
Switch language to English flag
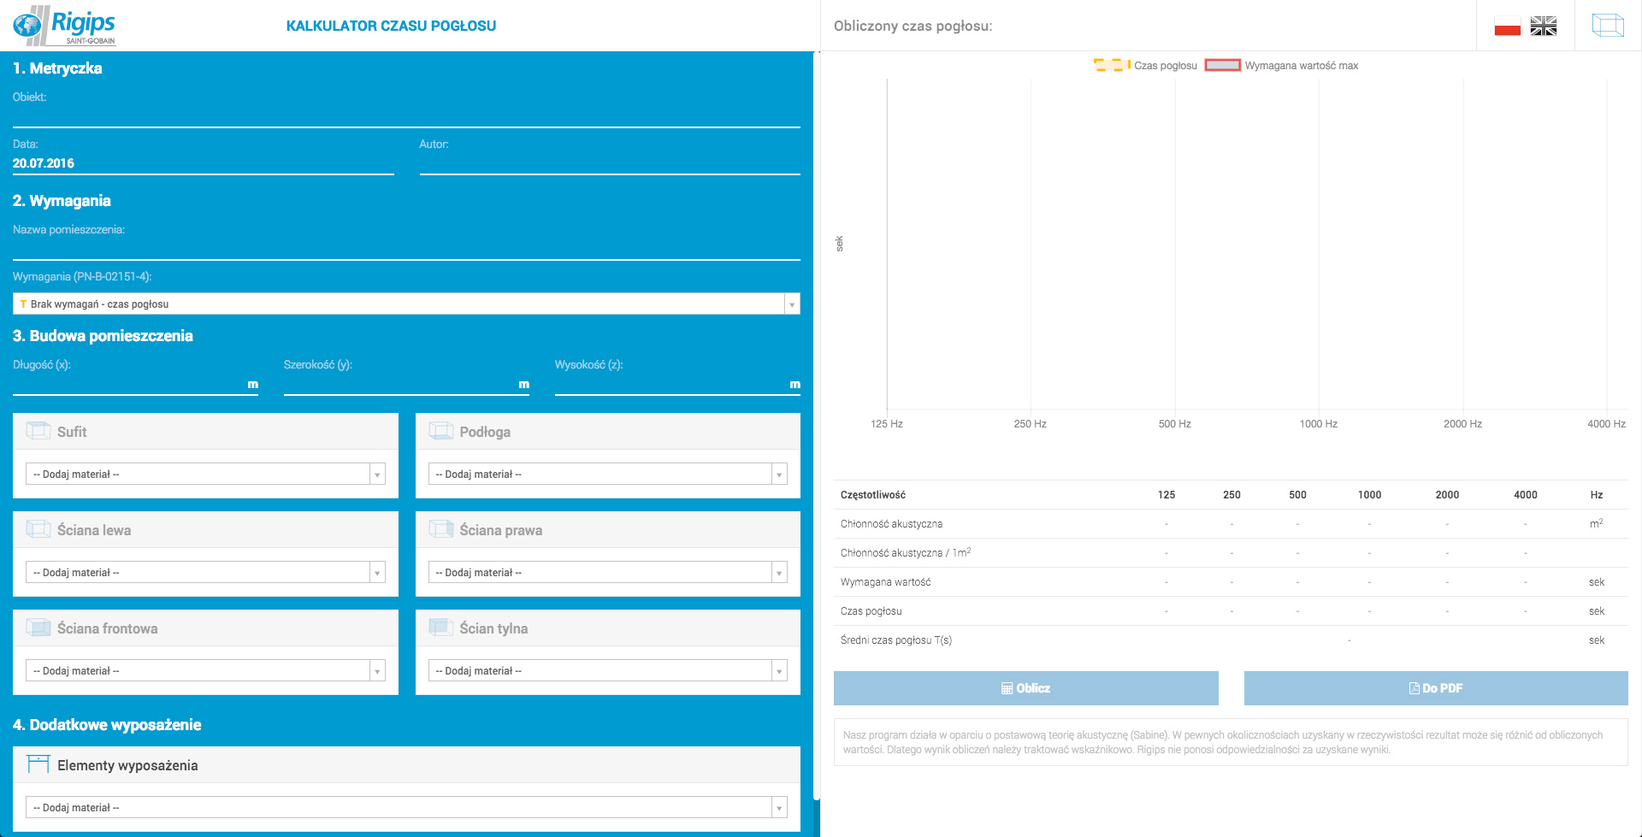pos(1544,27)
